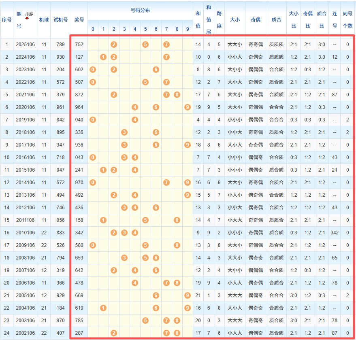356x340 pixels.
Task: Click the orange ball 2 in row 2025106
Action: (x=114, y=44)
